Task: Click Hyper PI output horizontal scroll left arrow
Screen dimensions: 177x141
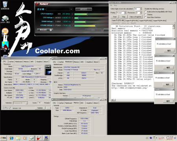Action: click(112, 100)
